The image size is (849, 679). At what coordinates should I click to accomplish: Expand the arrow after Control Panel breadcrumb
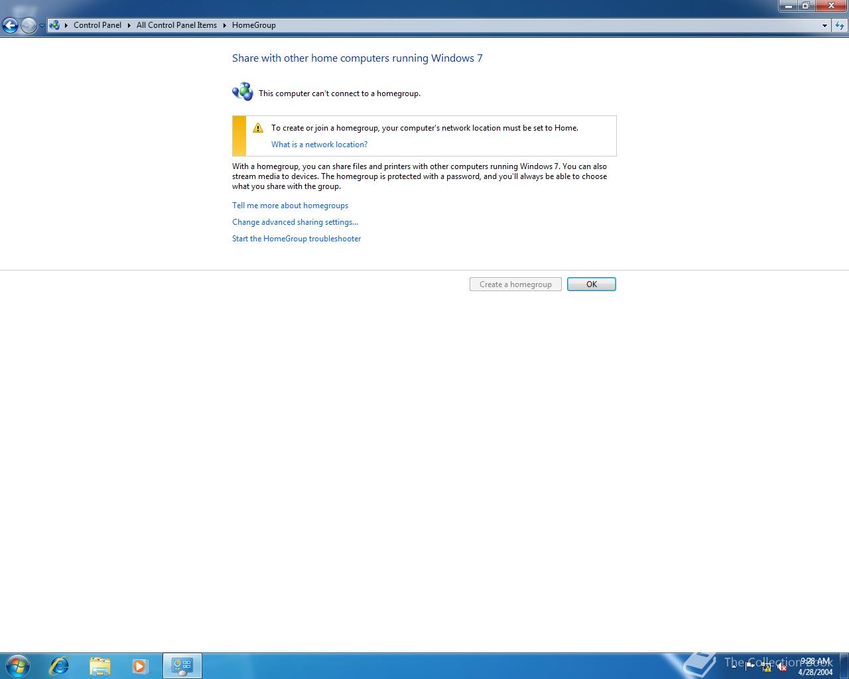coord(129,25)
